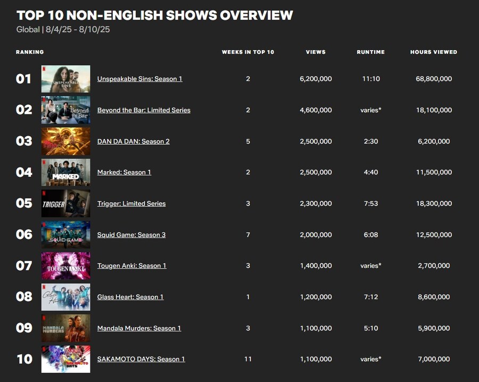Click varies* runtime for SAKAMOTO DAYS
Image resolution: width=479 pixels, height=382 pixels.
coord(371,359)
